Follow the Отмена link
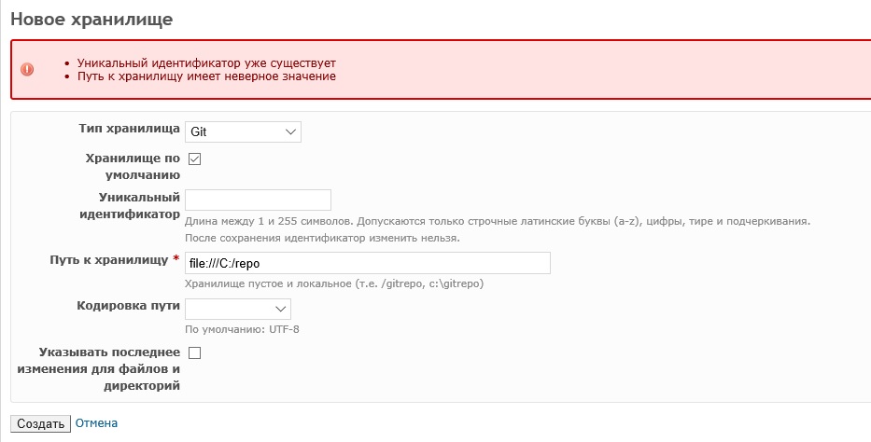Screen dimensions: 871x442 click(97, 423)
